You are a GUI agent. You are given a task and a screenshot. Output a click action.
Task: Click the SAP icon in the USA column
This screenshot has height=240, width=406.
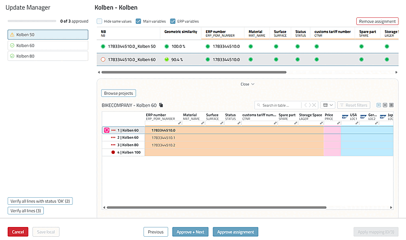(x=345, y=116)
